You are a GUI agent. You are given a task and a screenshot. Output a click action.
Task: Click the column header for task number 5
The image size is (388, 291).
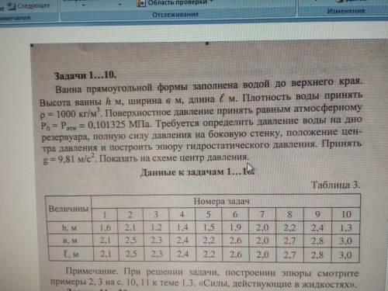(x=208, y=214)
